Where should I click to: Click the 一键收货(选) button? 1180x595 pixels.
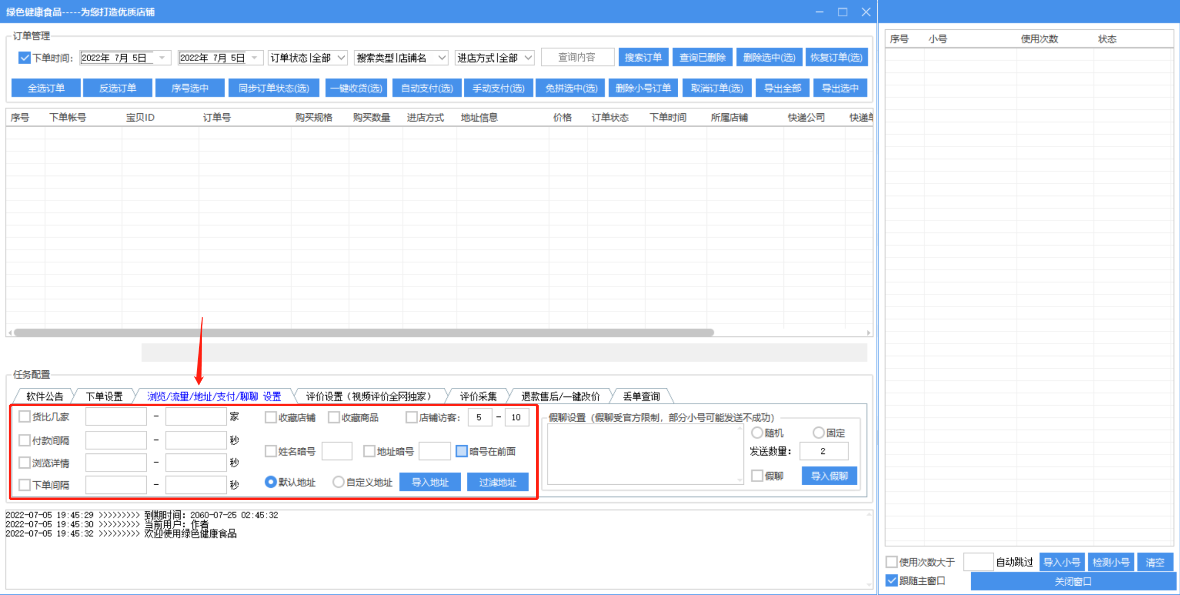pos(356,88)
